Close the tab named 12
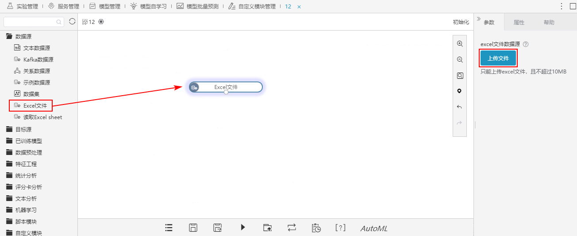This screenshot has height=236, width=577. (x=299, y=7)
